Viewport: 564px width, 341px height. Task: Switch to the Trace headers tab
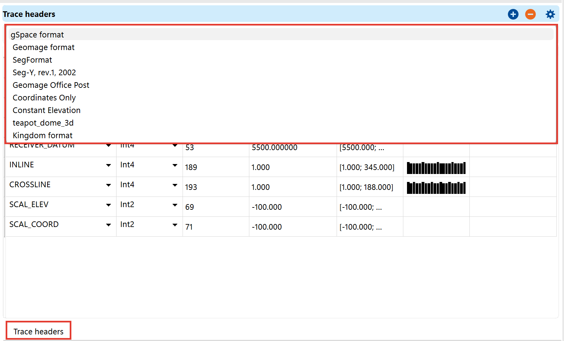38,331
